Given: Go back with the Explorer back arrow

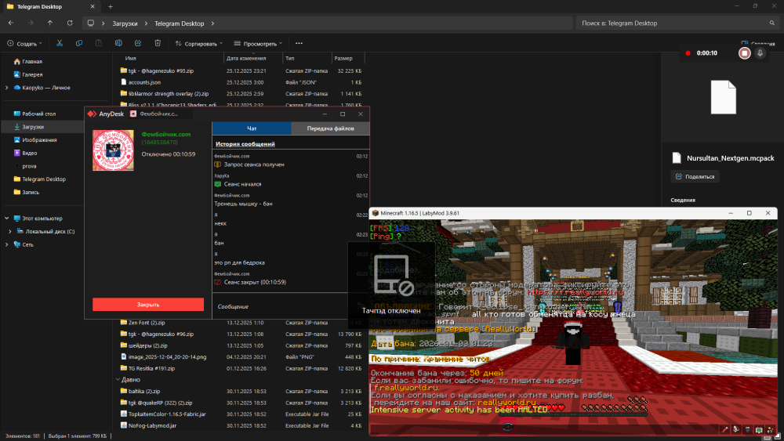Looking at the screenshot, I should [x=11, y=23].
